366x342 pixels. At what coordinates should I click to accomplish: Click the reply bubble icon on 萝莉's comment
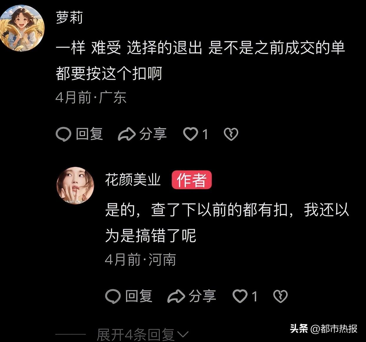(63, 134)
